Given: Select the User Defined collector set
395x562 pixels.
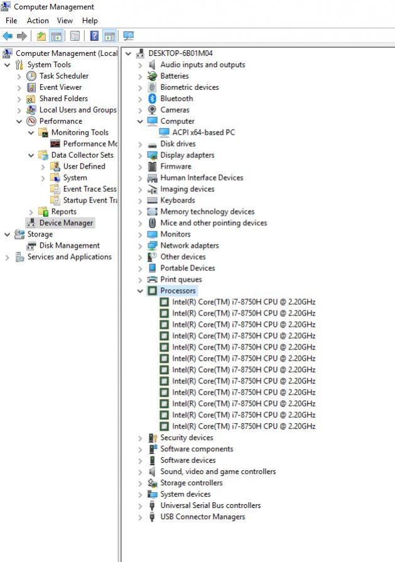Looking at the screenshot, I should 84,167.
